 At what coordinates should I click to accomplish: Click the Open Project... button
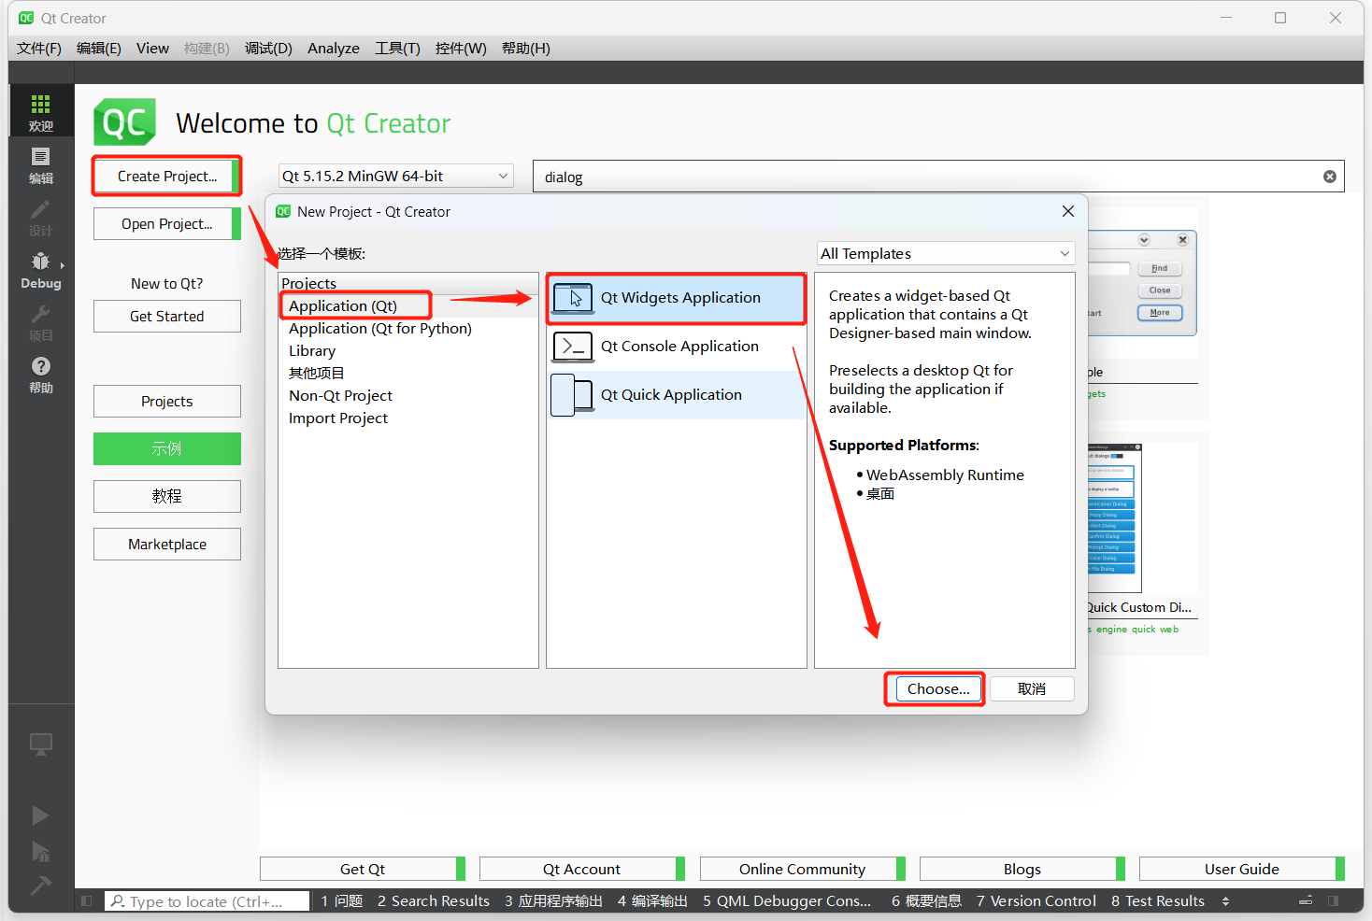point(167,224)
